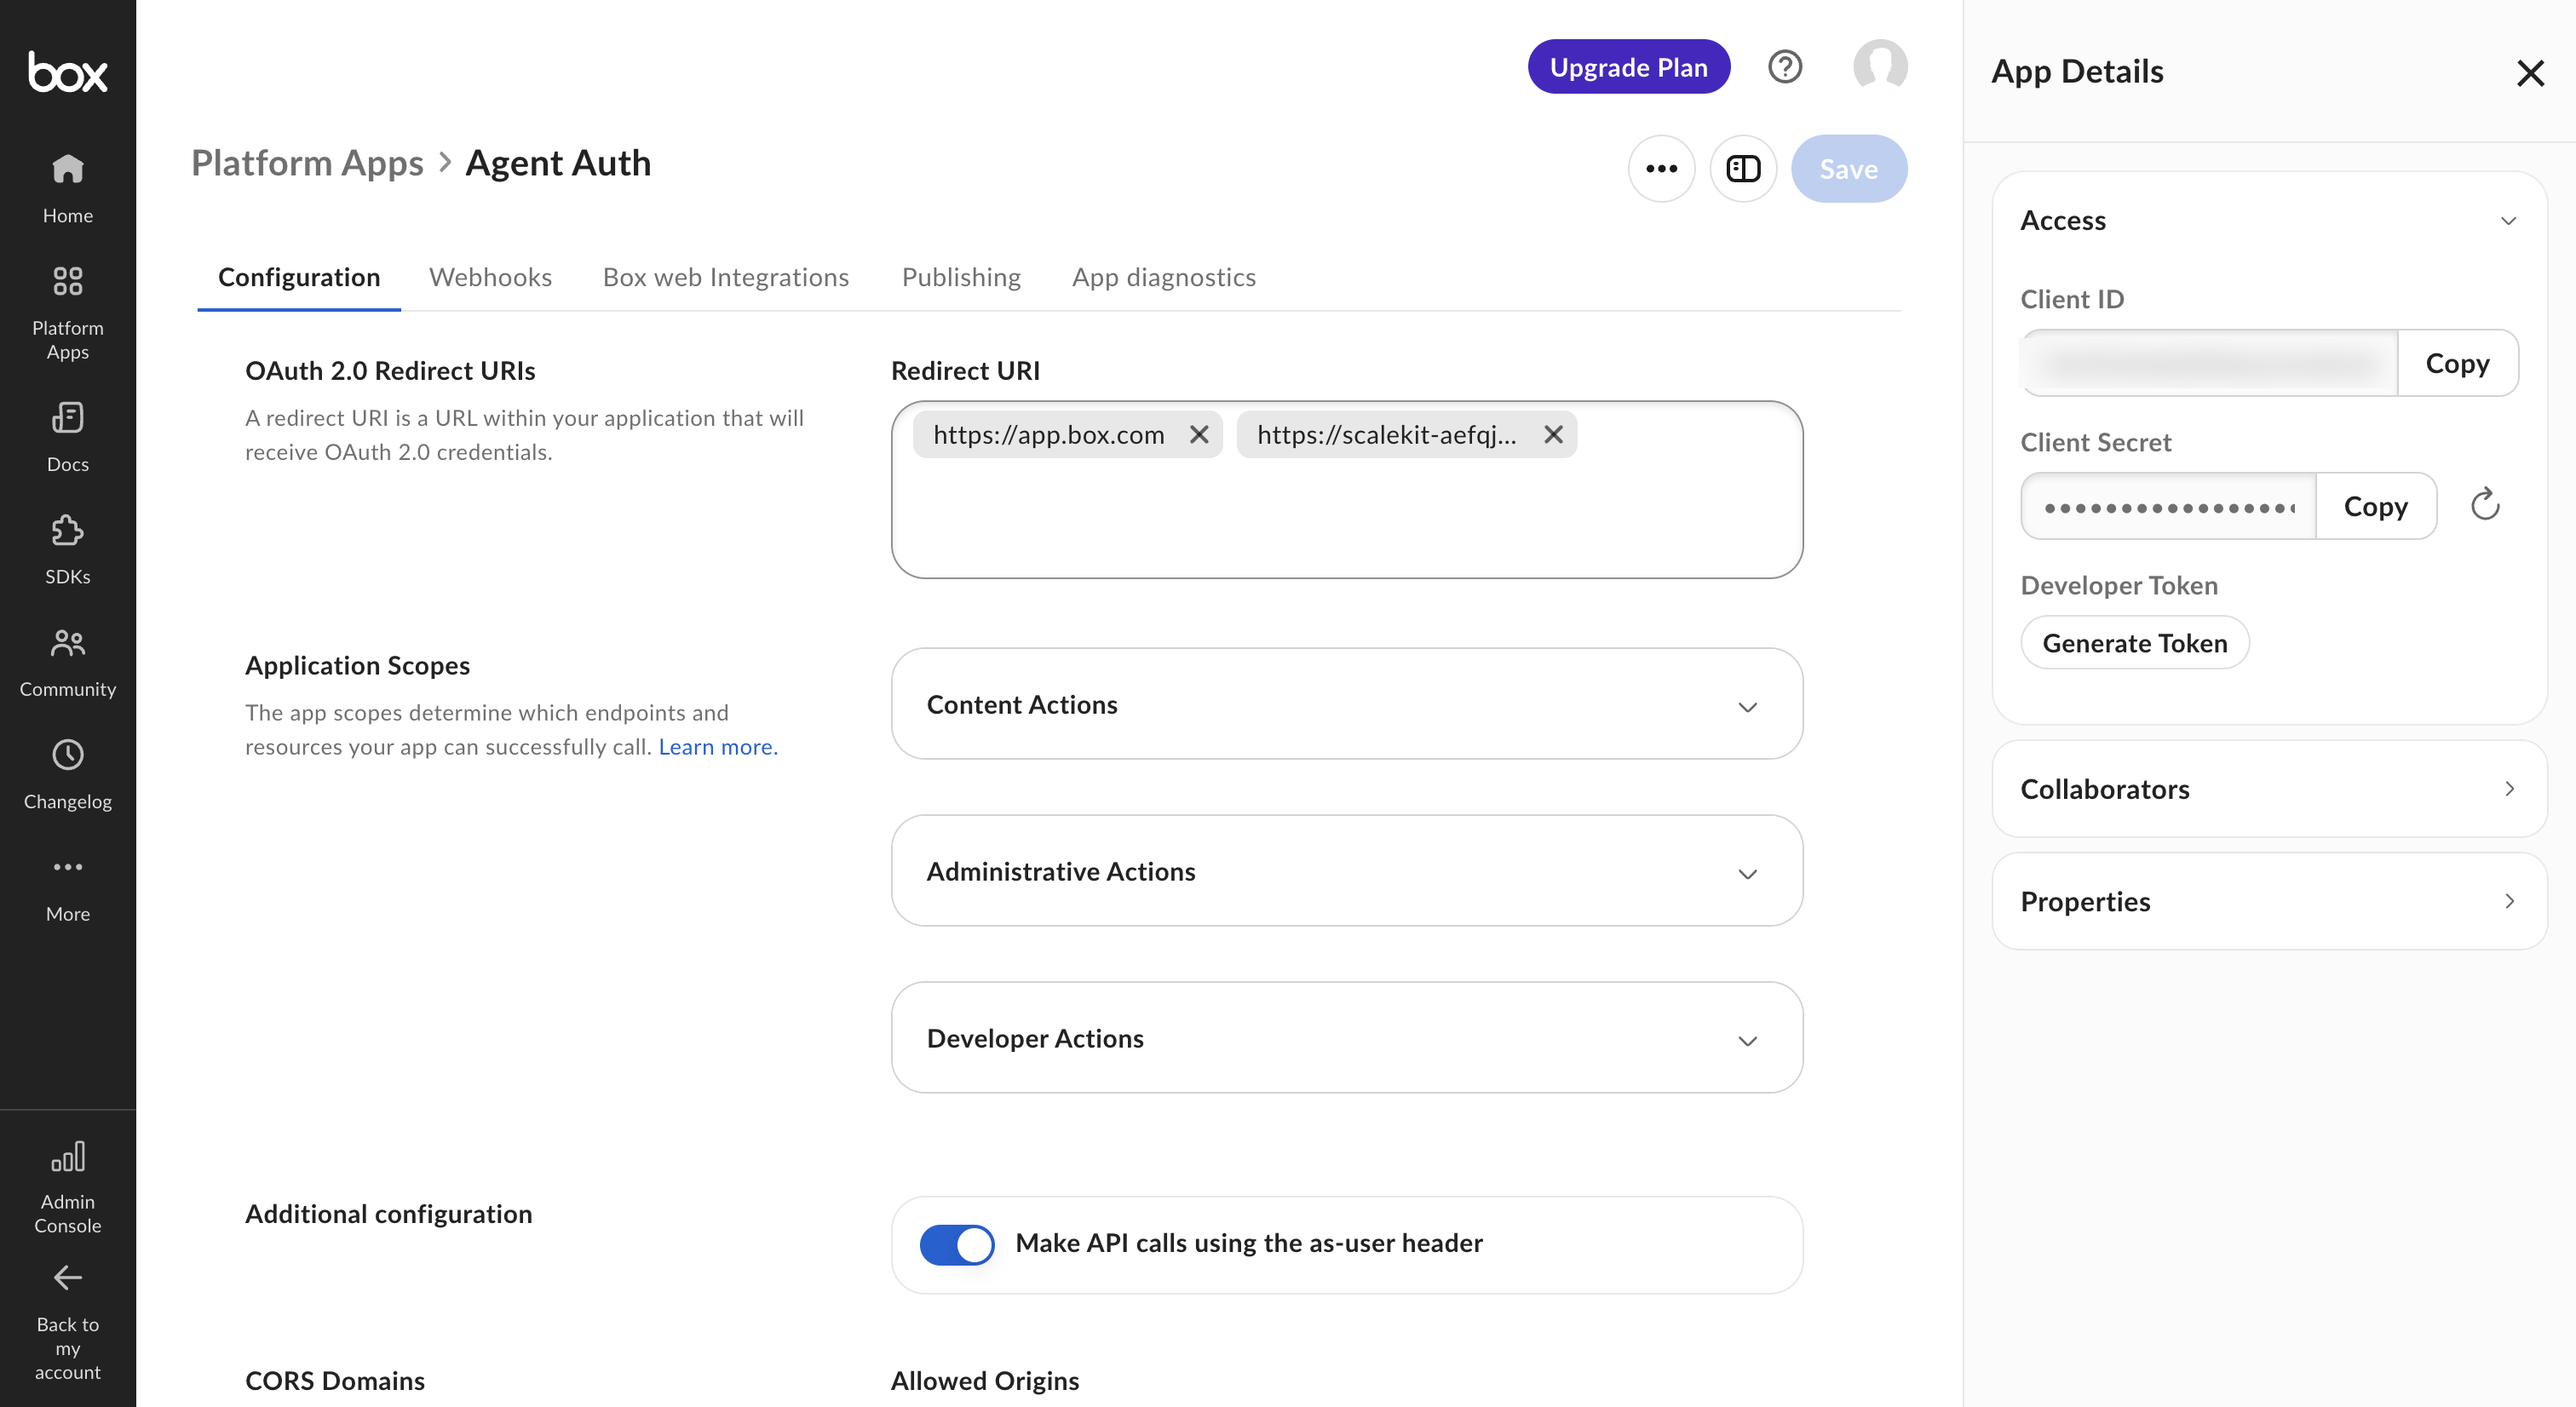Toggle the App Details side panel icon
The width and height of the screenshot is (2576, 1407).
1743,168
